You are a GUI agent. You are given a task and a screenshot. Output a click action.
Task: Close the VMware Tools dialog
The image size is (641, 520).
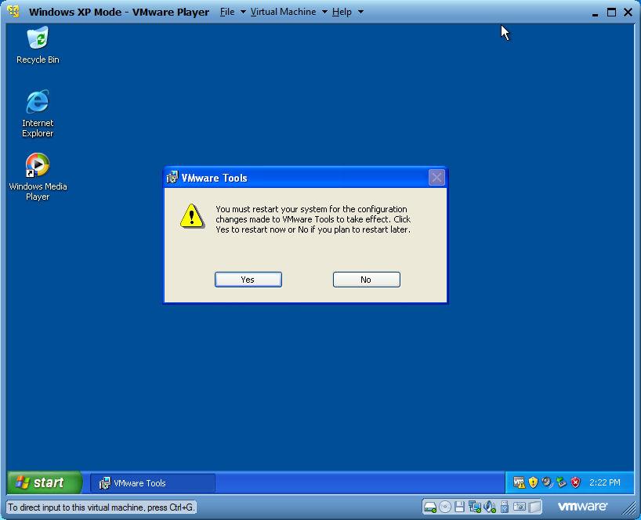436,178
